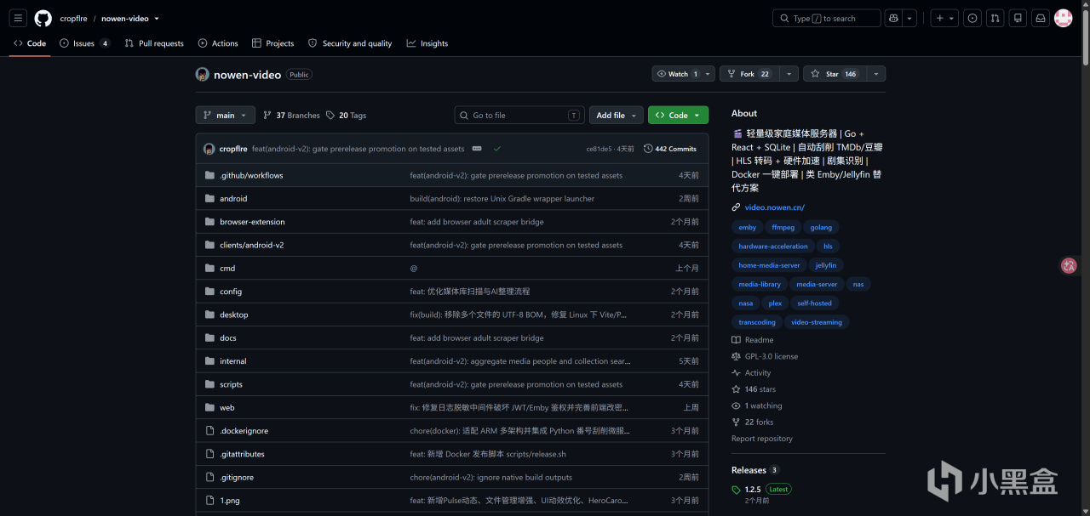Expand the Watch notifications dropdown

[707, 74]
